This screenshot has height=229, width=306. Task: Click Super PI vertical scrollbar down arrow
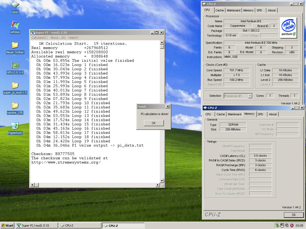coord(162,181)
